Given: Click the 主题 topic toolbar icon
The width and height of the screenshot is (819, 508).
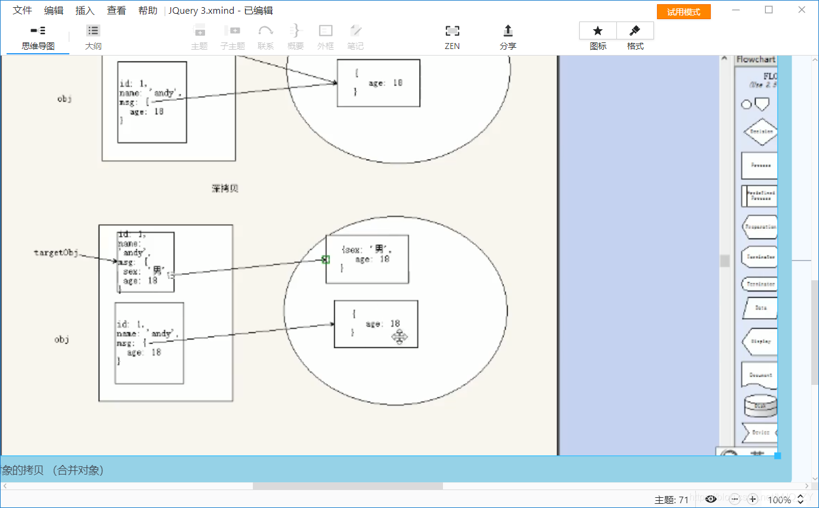Looking at the screenshot, I should tap(200, 38).
